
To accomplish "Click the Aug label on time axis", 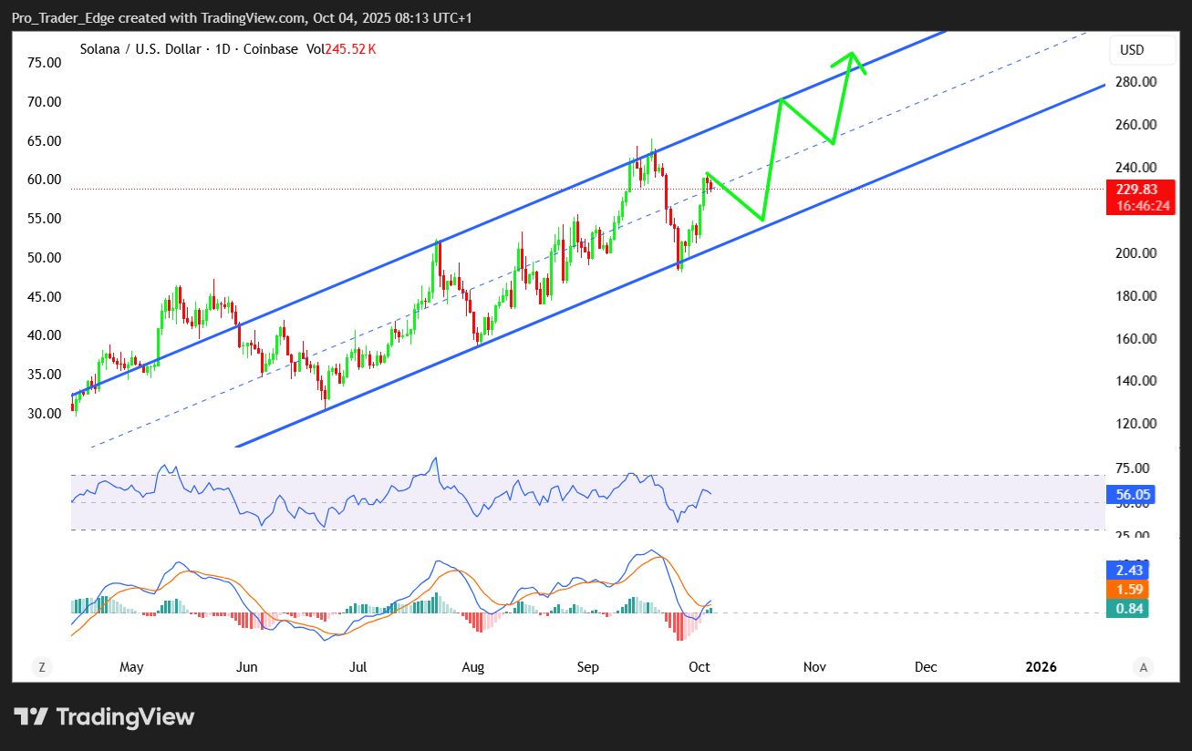I will pos(472,667).
